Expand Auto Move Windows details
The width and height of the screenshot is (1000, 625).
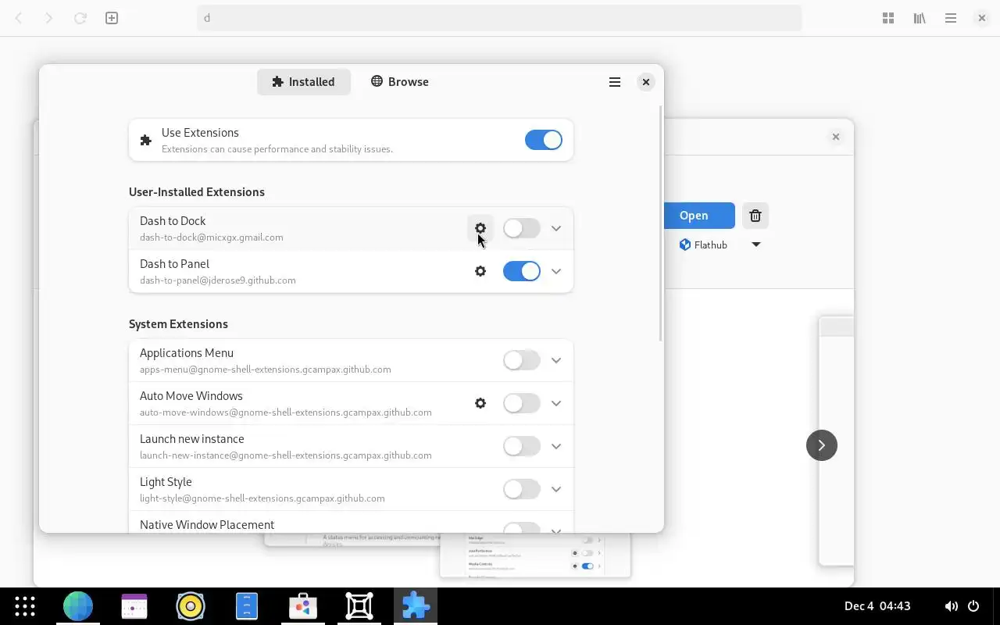click(x=556, y=403)
